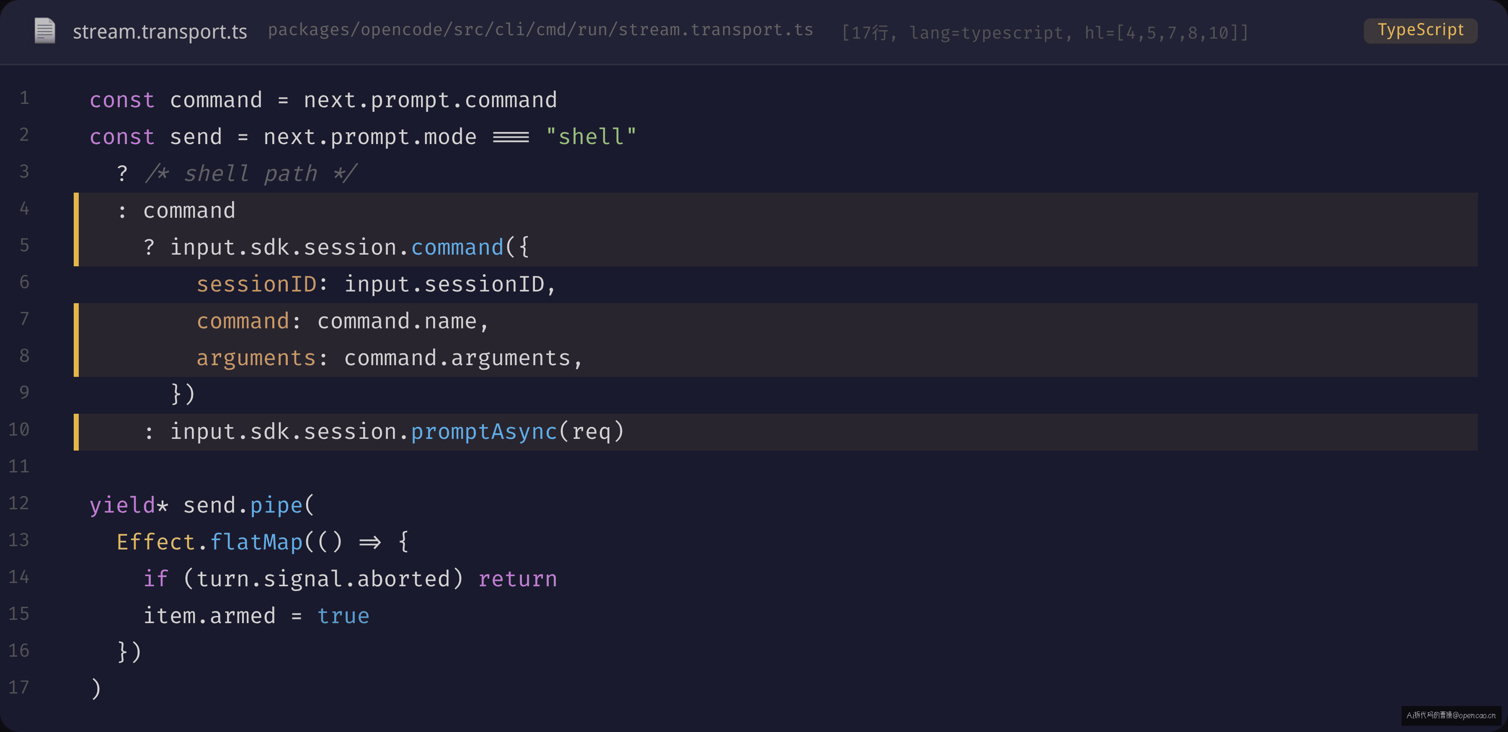1508x732 pixels.
Task: Click the metadata text with hl=[4,5,7,8,10]
Action: (1045, 32)
